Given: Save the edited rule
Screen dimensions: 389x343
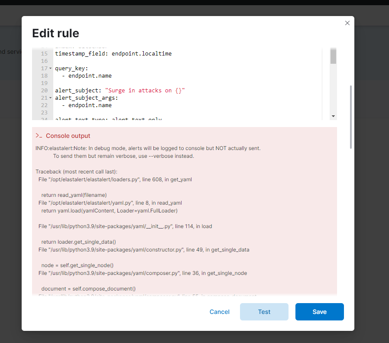Looking at the screenshot, I should tap(320, 312).
